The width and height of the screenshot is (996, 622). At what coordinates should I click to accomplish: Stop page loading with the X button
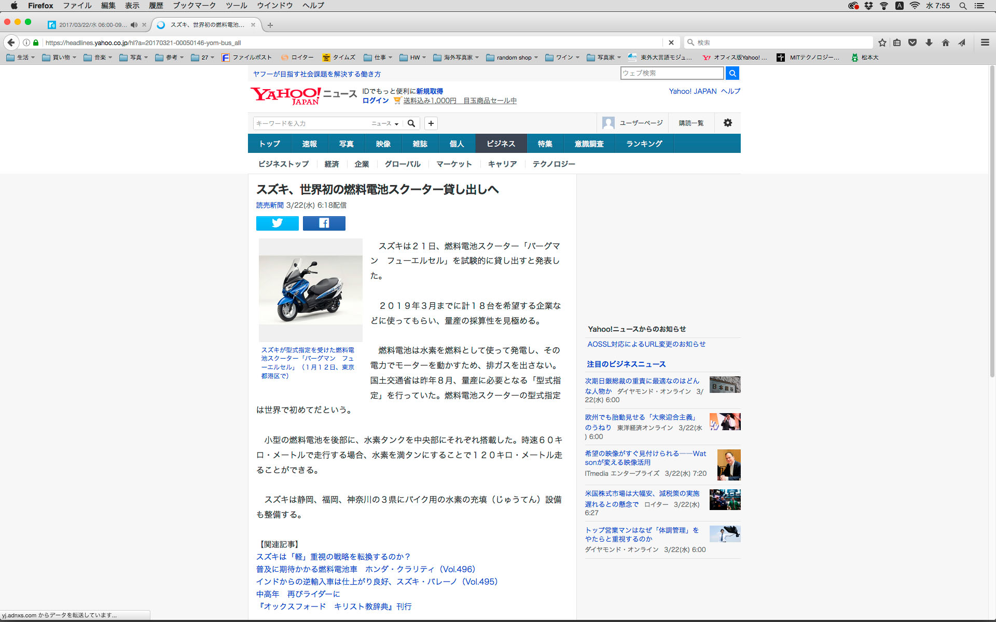[671, 43]
